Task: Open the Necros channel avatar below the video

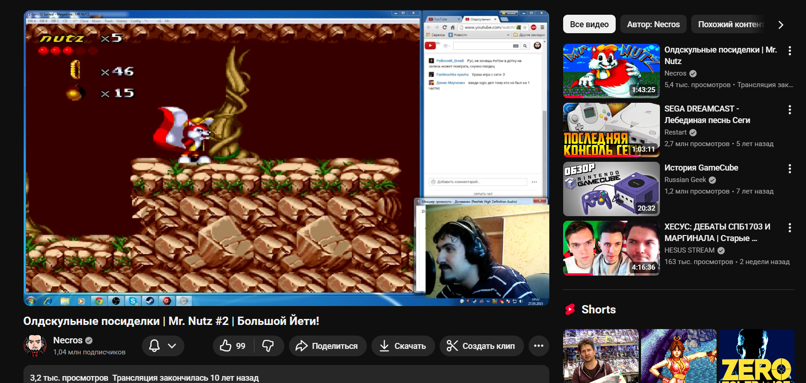Action: tap(35, 346)
